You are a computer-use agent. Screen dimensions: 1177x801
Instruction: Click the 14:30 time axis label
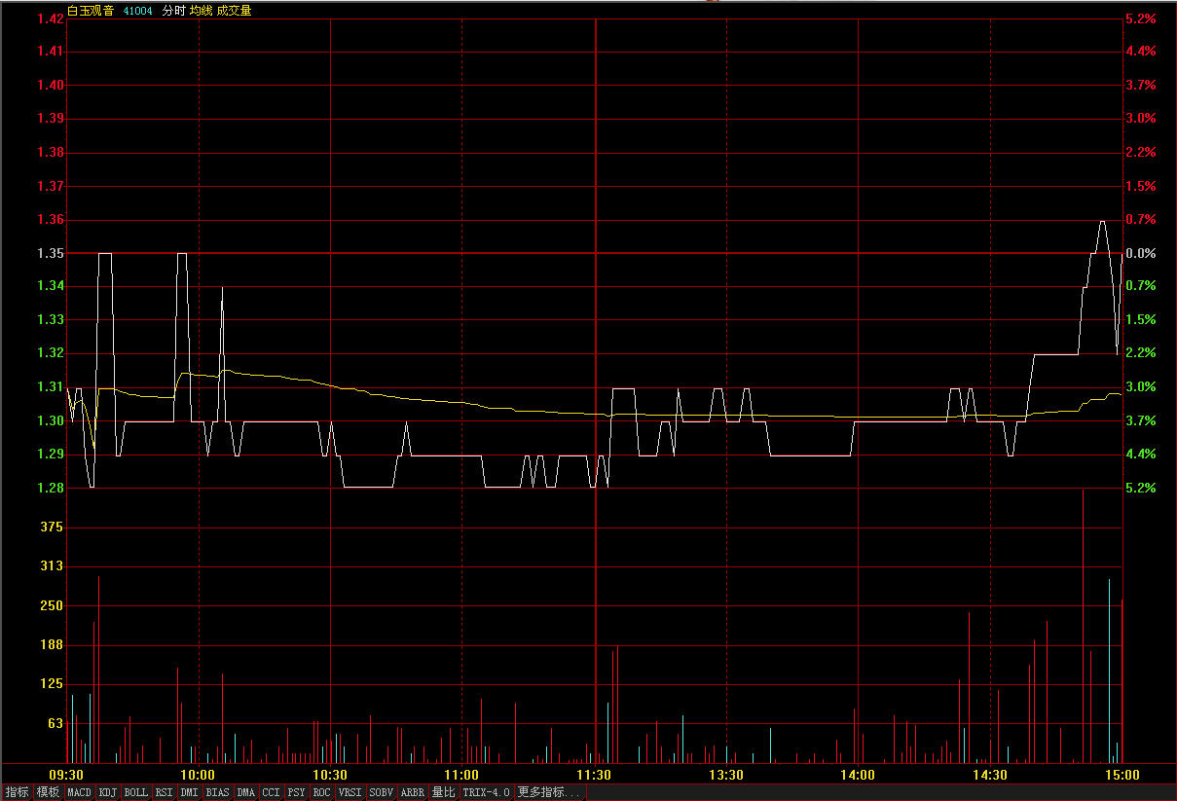(990, 775)
